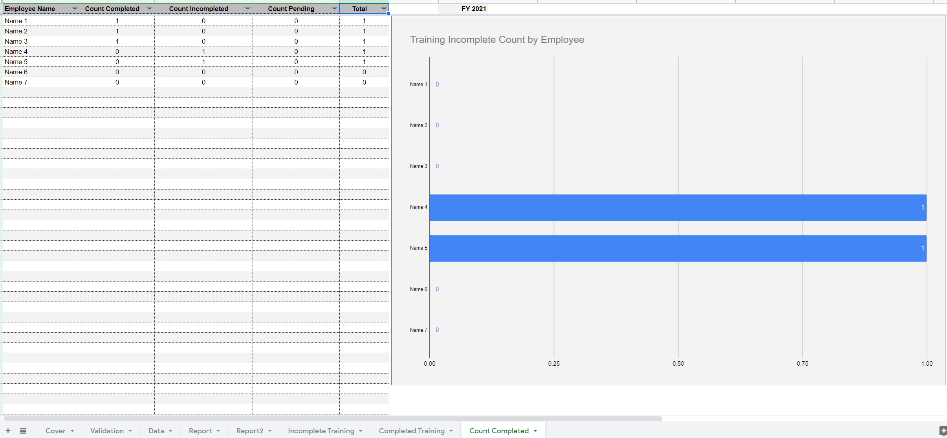This screenshot has height=438, width=947.
Task: Select Total value for Name 6
Action: tap(364, 72)
